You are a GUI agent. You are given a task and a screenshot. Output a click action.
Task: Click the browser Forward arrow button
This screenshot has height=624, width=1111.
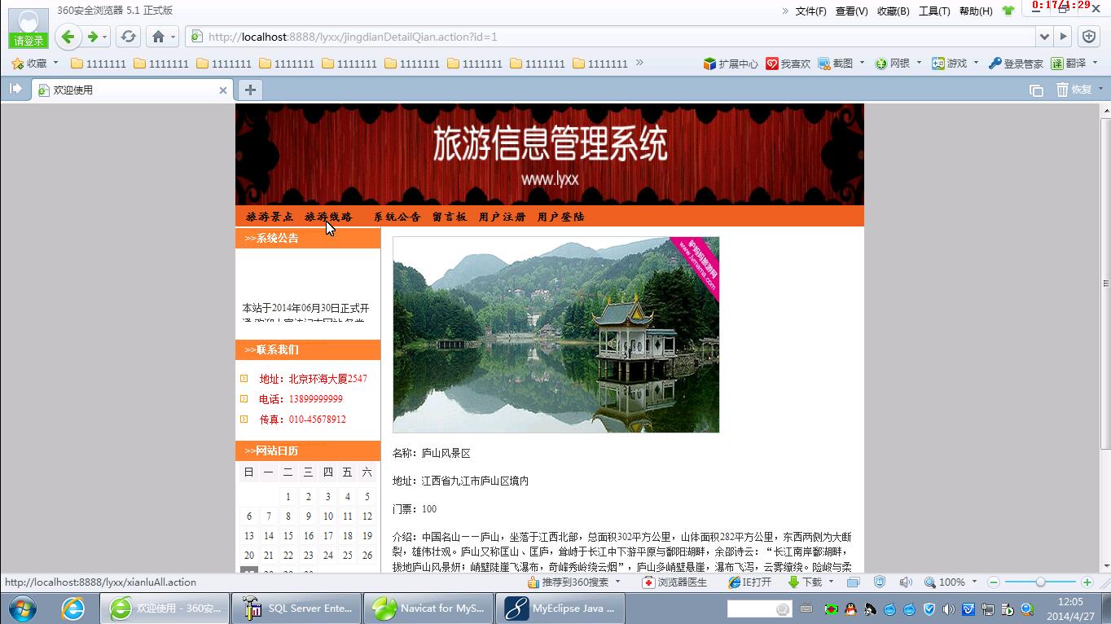tap(92, 37)
